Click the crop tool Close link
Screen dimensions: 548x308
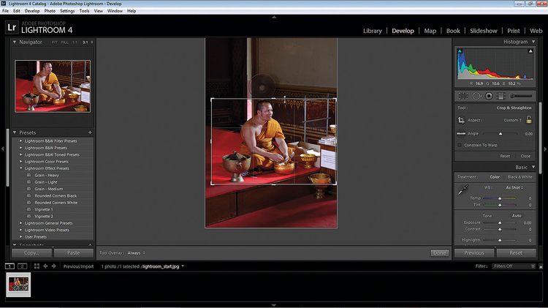pos(525,156)
